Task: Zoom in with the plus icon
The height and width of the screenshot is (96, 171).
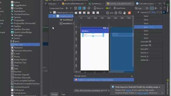Action: 116,13
